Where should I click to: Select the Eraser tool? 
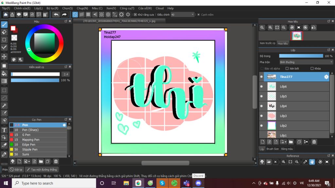(4, 32)
